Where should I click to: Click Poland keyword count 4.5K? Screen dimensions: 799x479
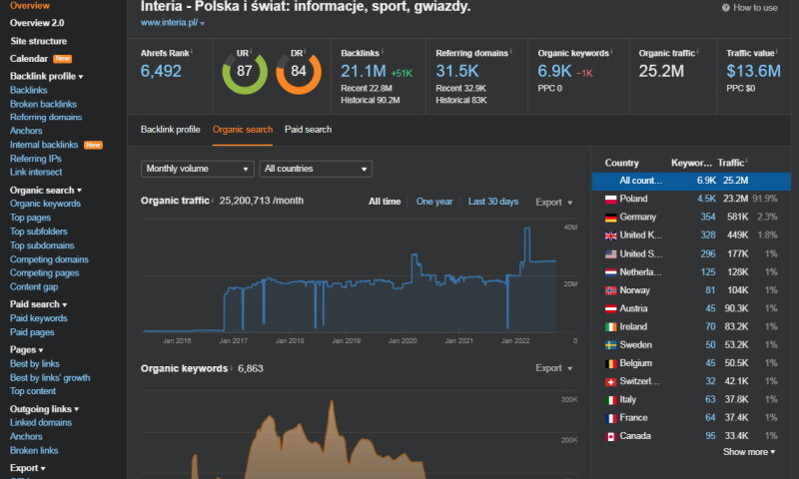click(706, 199)
